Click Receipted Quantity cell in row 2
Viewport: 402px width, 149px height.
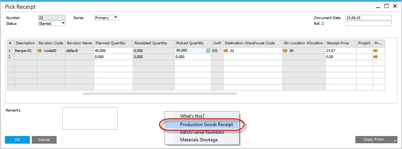coord(154,57)
